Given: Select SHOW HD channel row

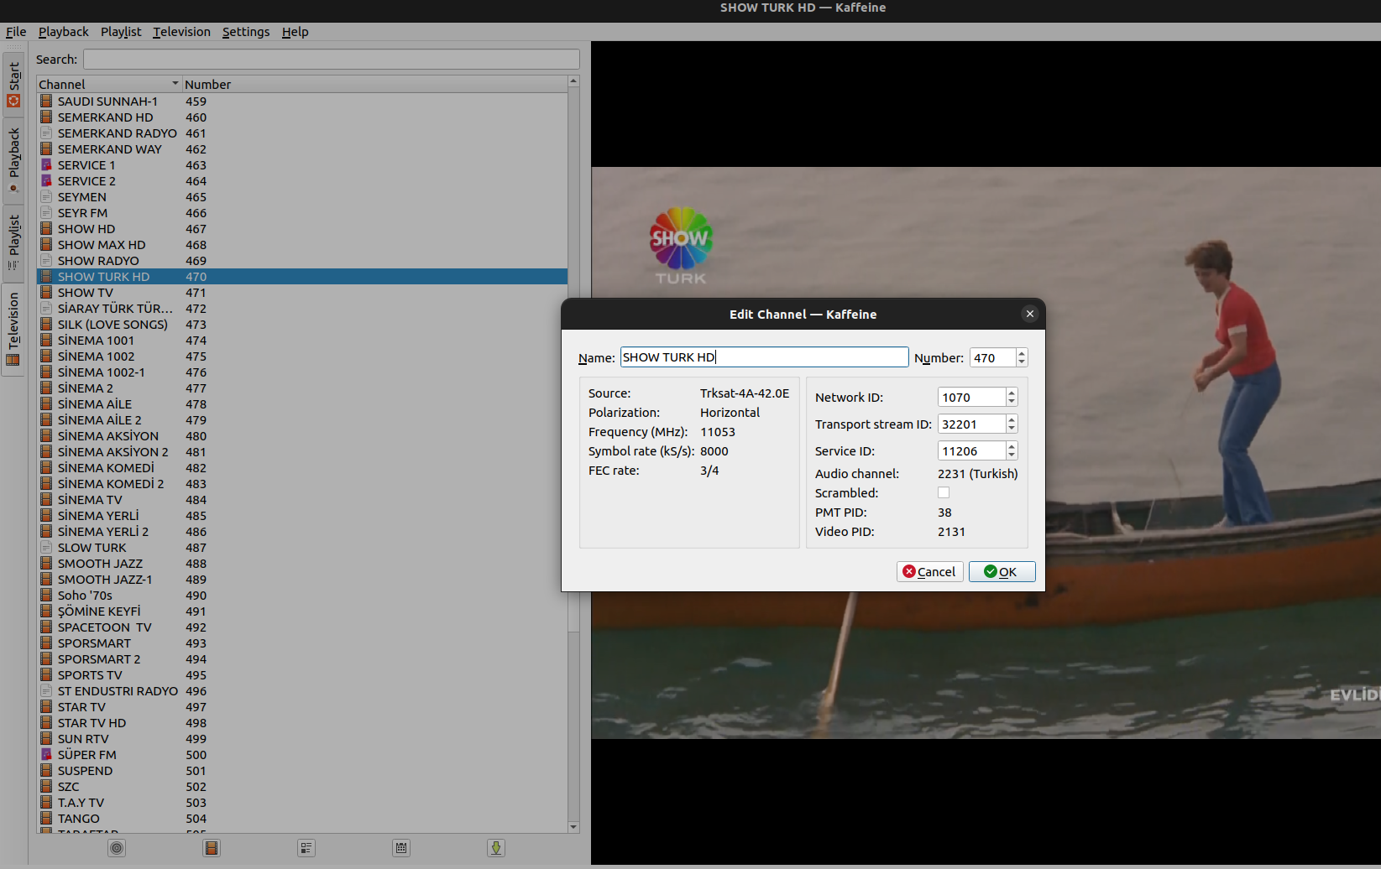Looking at the screenshot, I should (302, 228).
